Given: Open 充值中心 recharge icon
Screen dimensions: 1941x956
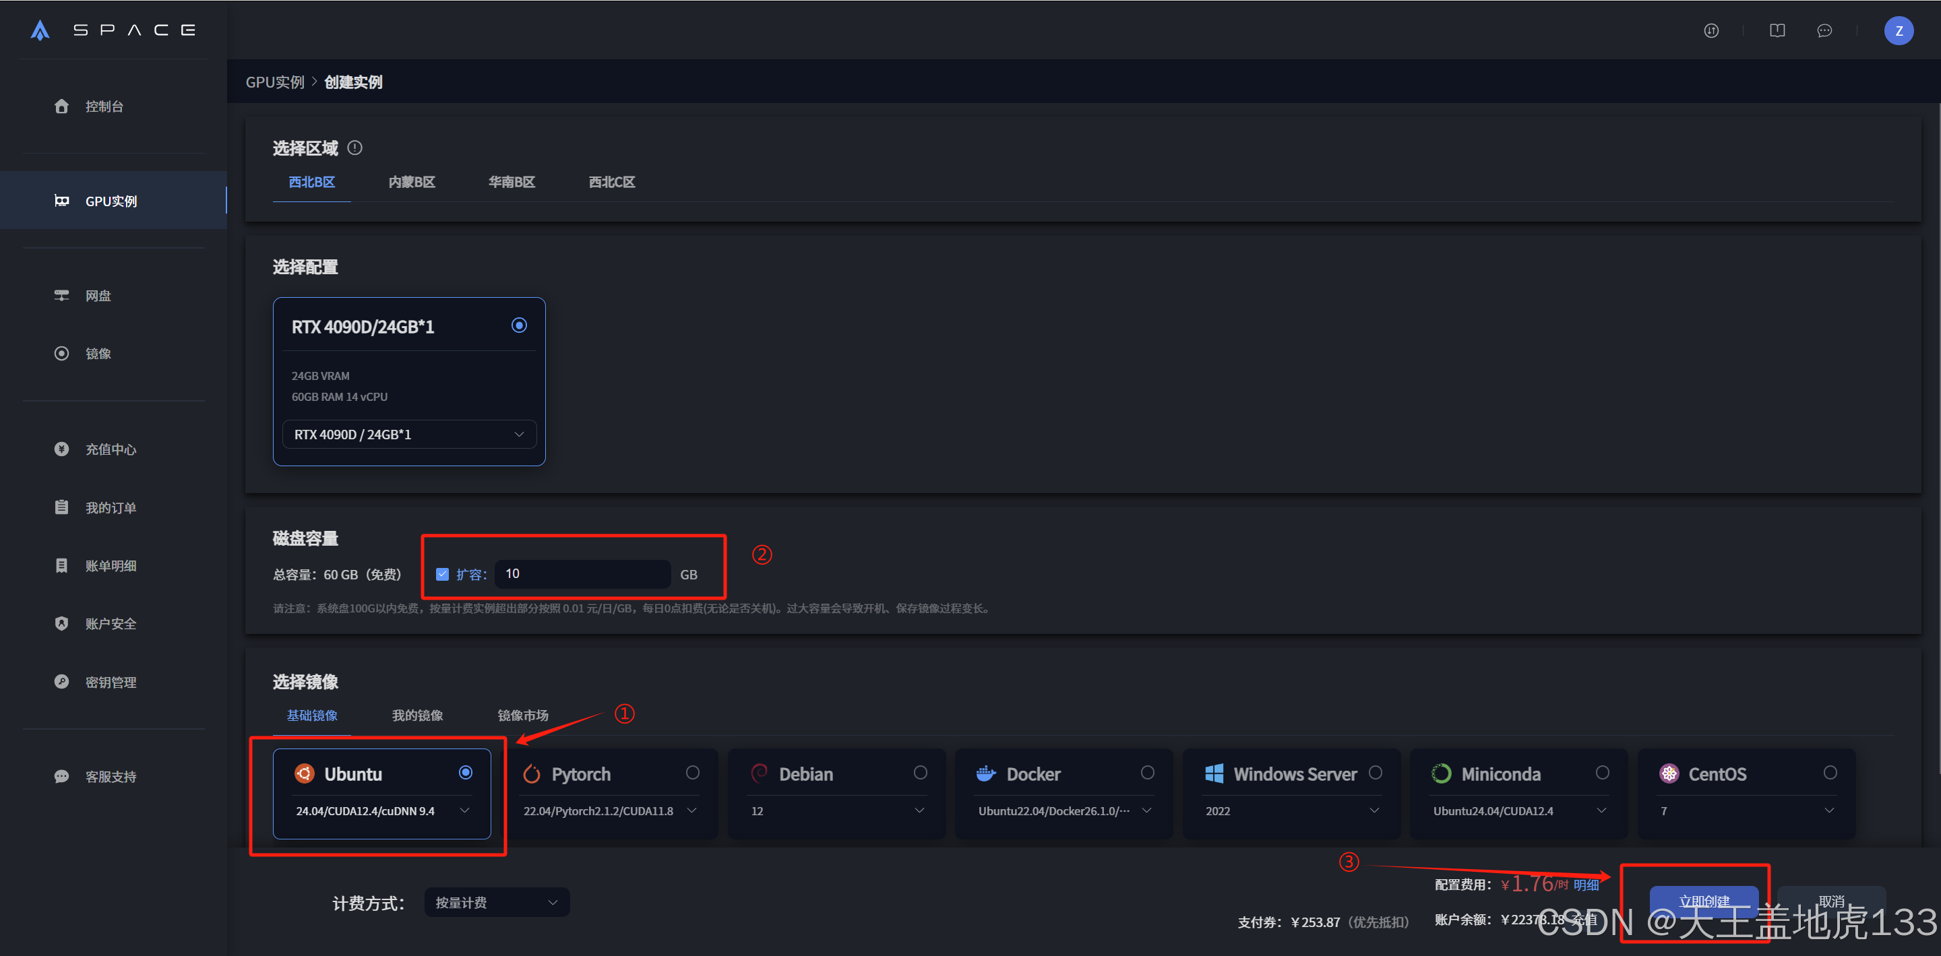Looking at the screenshot, I should [x=62, y=449].
